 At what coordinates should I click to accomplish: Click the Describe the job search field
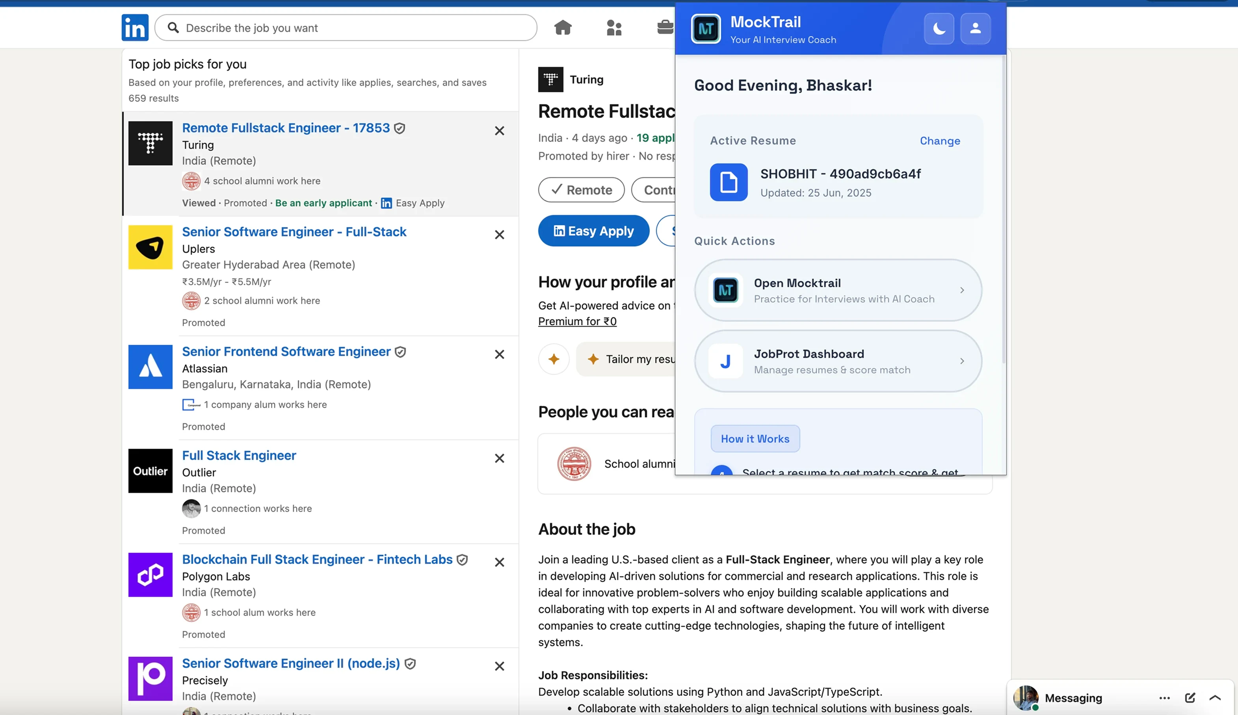(346, 28)
